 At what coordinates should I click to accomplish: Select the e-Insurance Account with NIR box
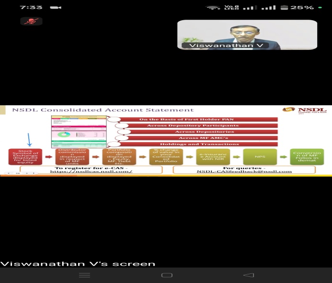213,157
